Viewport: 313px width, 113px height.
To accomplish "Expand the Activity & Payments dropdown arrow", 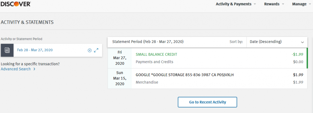I will [x=255, y=4].
